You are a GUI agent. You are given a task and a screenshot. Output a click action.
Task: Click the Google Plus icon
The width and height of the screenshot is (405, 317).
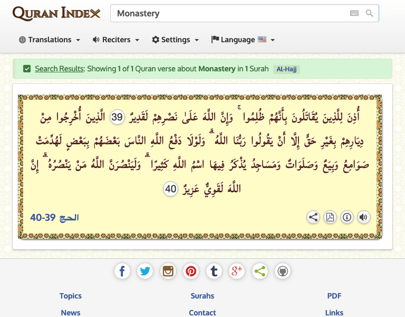click(237, 272)
